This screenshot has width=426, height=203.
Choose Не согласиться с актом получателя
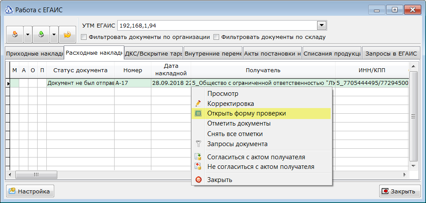(x=262, y=167)
